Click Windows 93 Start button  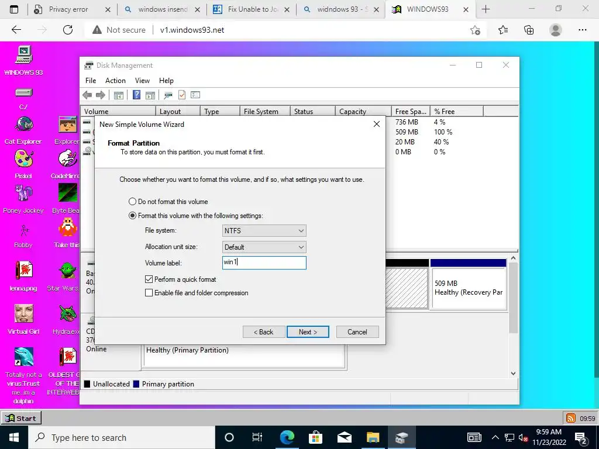pos(21,418)
